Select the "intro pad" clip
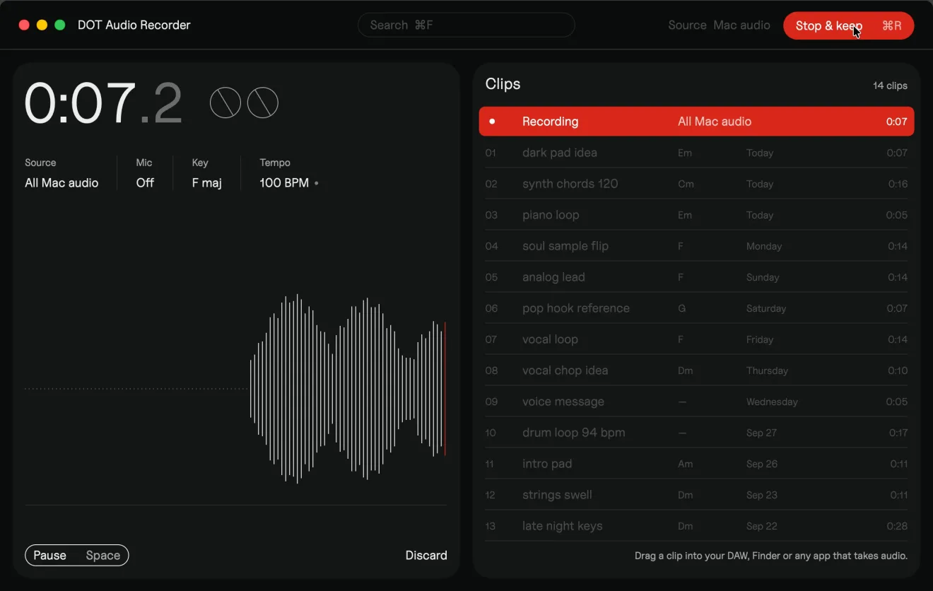 point(696,464)
